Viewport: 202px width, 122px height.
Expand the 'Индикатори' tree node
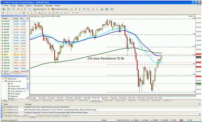(x=3, y=79)
